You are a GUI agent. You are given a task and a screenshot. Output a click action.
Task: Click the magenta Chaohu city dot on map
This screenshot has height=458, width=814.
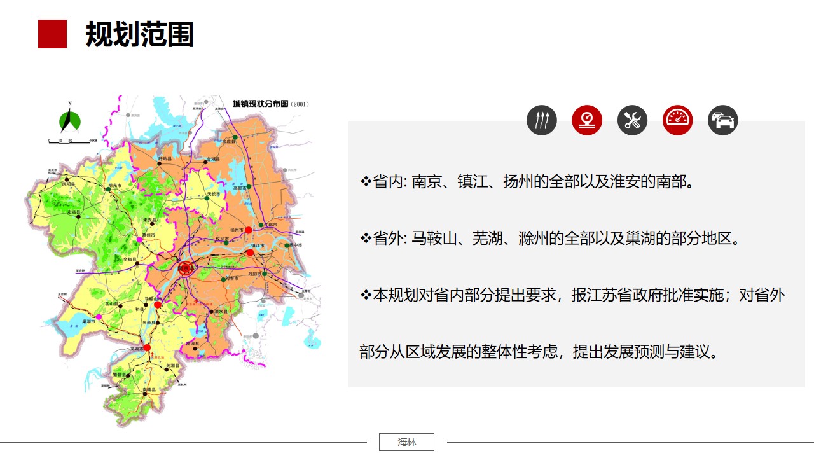[x=99, y=317]
